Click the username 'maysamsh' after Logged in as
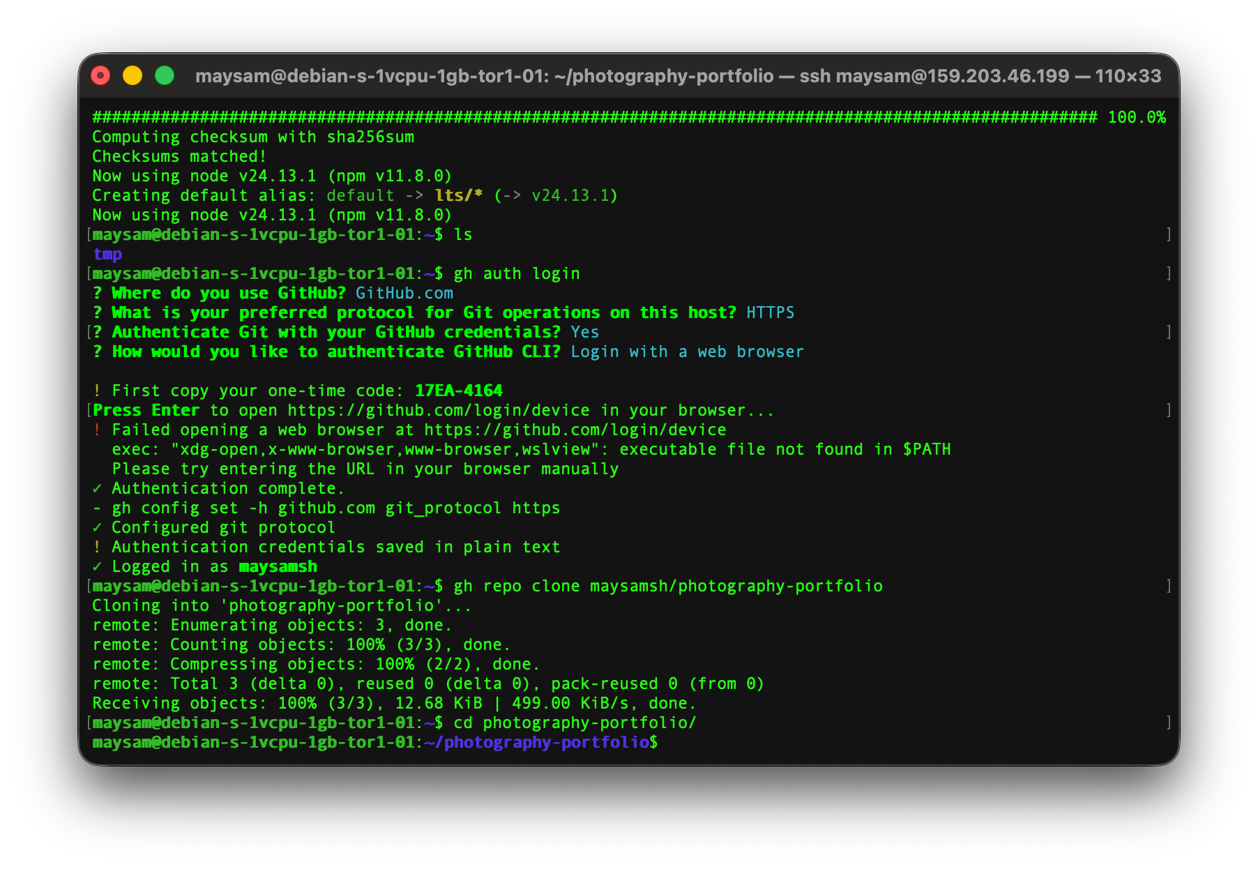The height and width of the screenshot is (869, 1258). click(x=278, y=566)
